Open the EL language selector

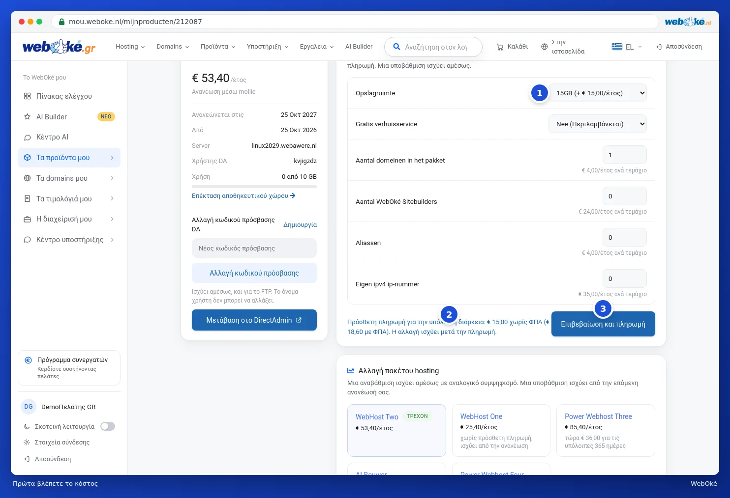pyautogui.click(x=627, y=47)
